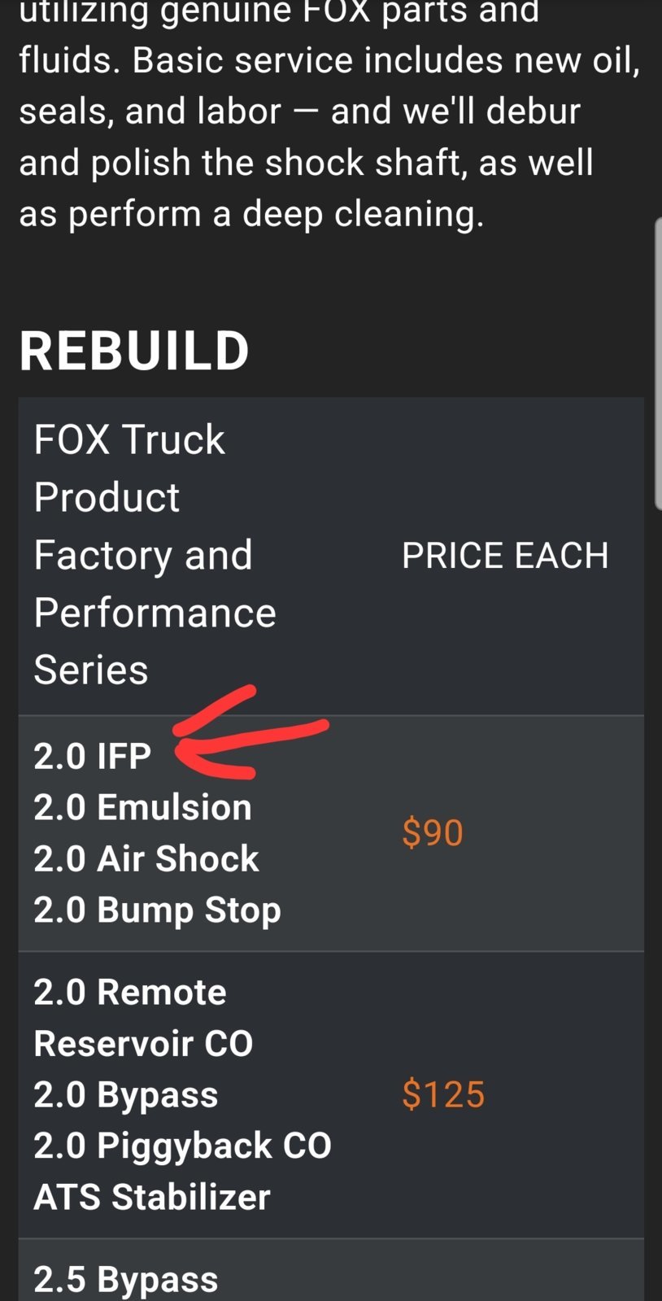The height and width of the screenshot is (1301, 662).
Task: Click the basic service description paragraph
Action: [x=329, y=112]
